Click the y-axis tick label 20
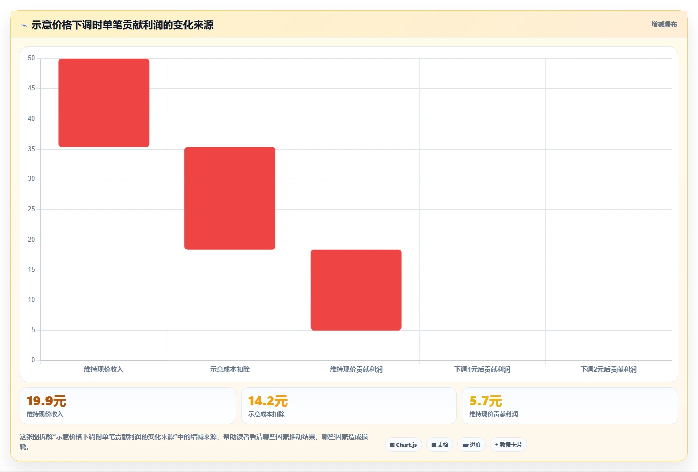 pyautogui.click(x=31, y=240)
